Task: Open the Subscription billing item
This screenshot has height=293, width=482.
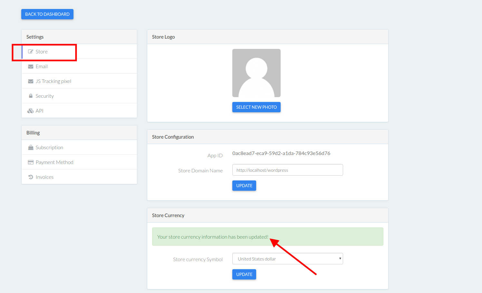Action: (x=79, y=147)
